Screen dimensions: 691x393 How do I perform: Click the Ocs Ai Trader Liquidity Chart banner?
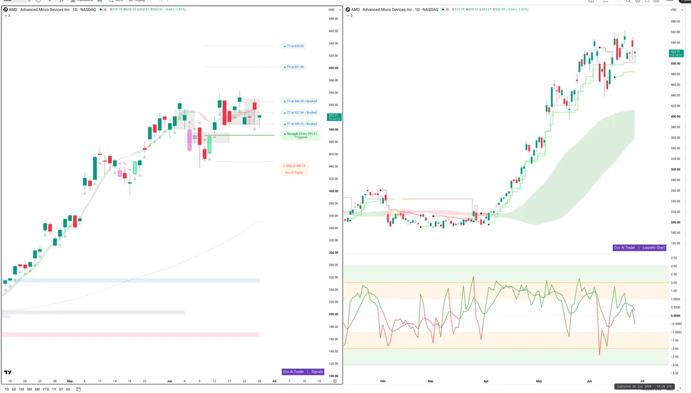pyautogui.click(x=640, y=247)
